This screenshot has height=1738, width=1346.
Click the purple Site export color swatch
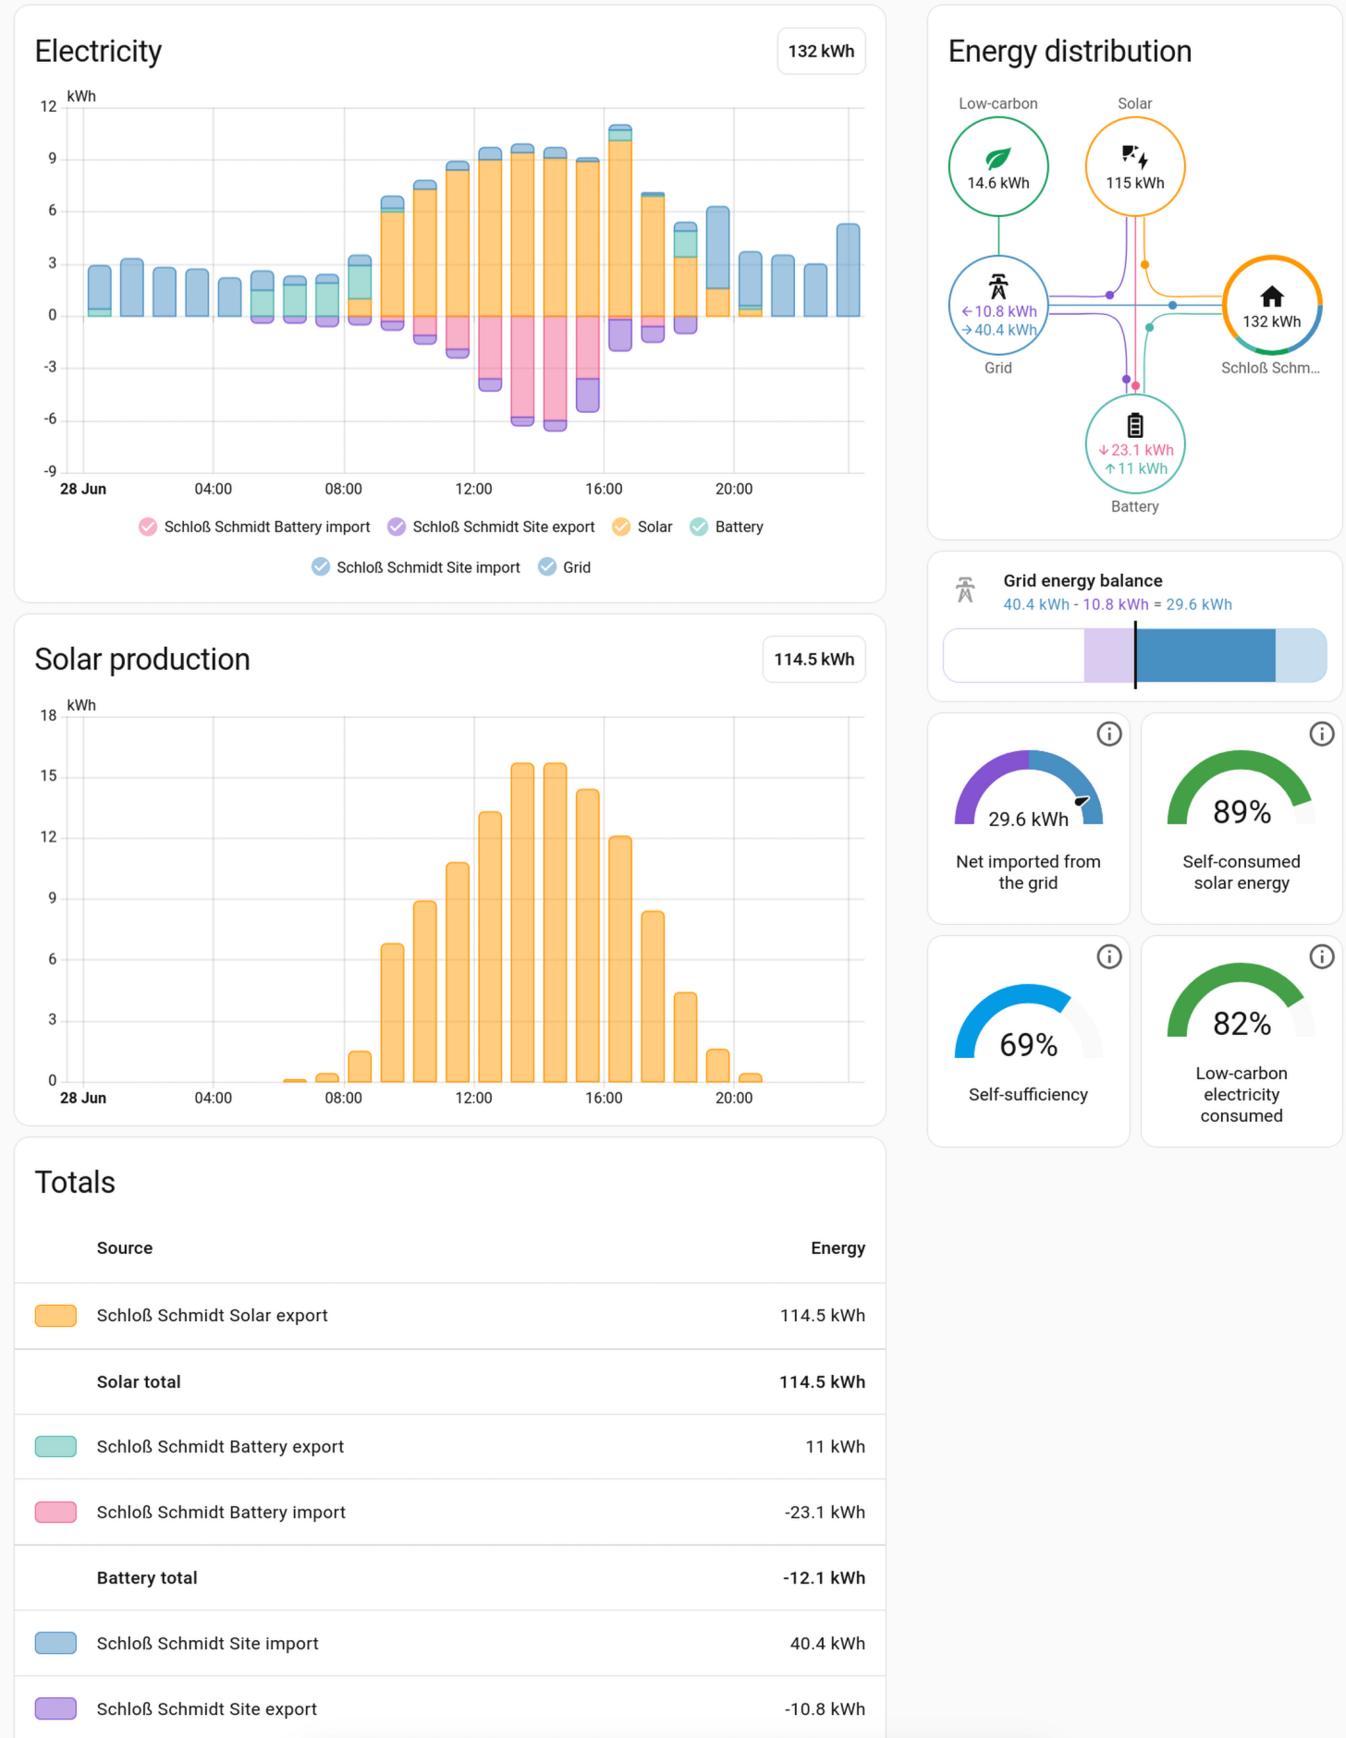click(55, 1709)
